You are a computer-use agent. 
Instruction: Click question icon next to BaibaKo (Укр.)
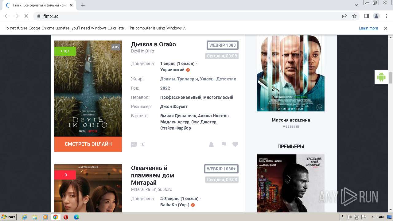(x=193, y=205)
